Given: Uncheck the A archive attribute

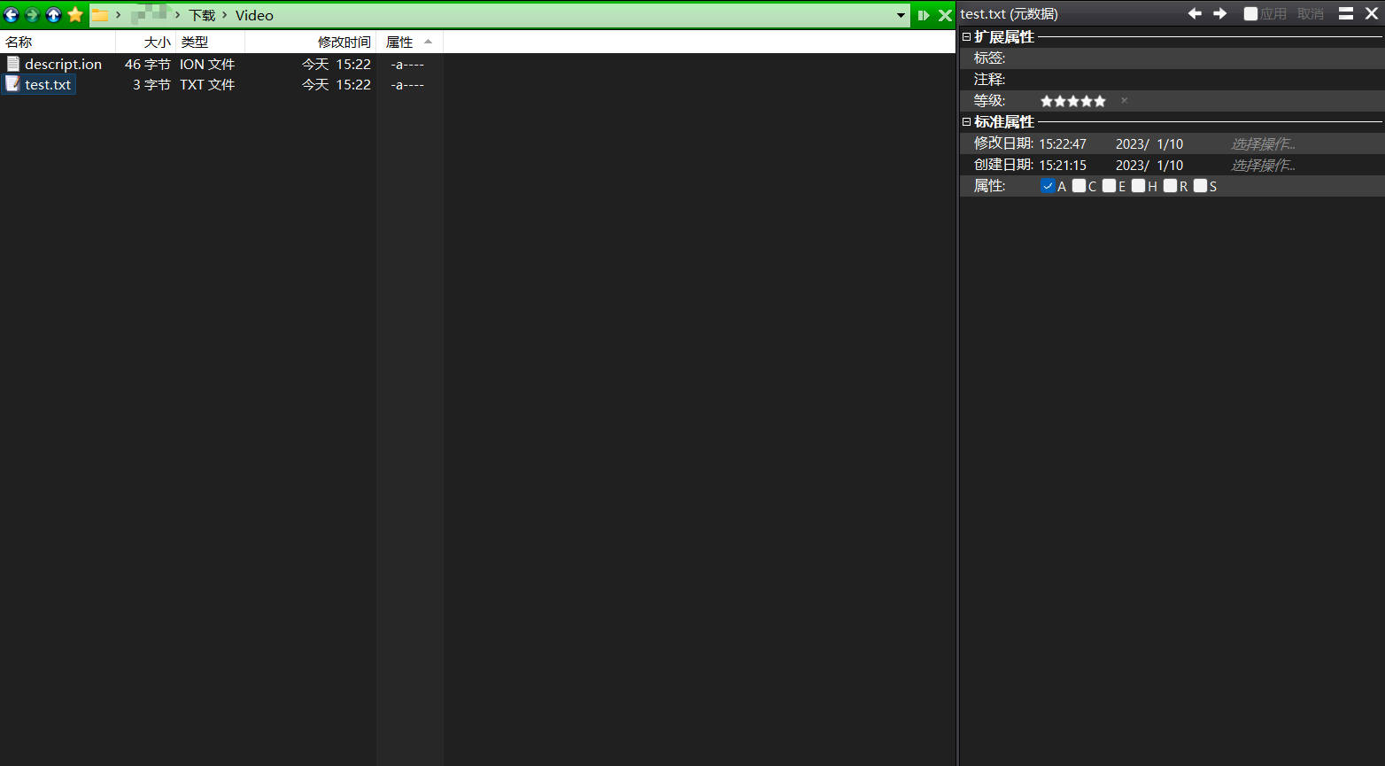Looking at the screenshot, I should coord(1048,186).
